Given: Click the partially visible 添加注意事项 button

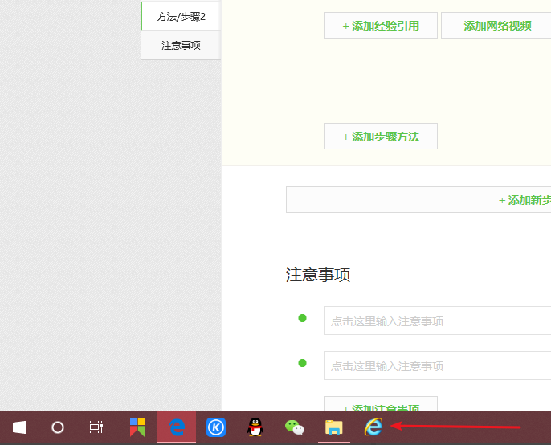Looking at the screenshot, I should tap(381, 404).
